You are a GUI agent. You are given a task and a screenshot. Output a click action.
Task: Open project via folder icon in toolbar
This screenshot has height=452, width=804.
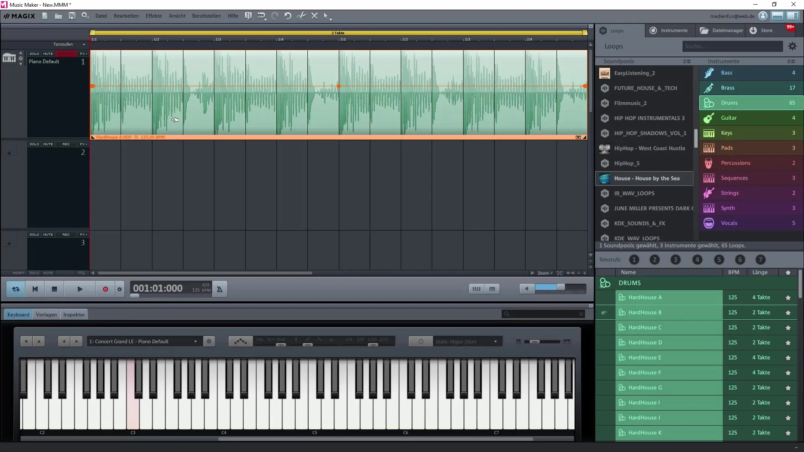[x=58, y=16]
